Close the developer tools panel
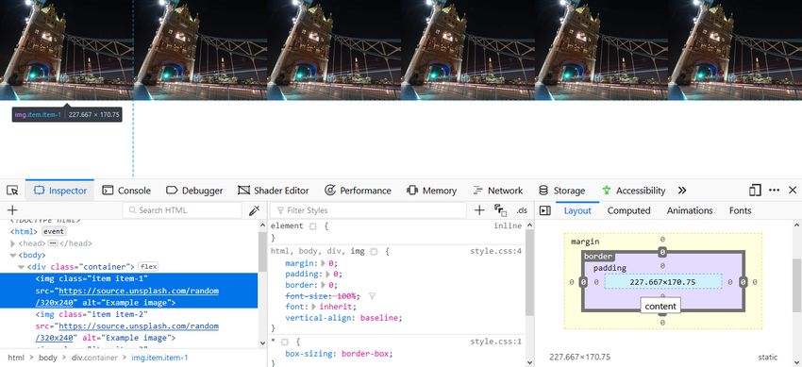802x367 pixels. point(793,191)
